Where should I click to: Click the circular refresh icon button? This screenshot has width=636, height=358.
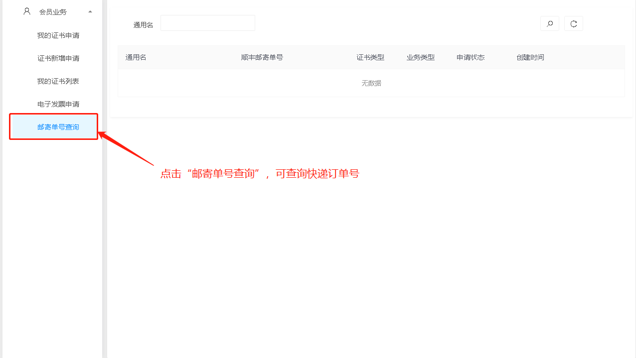(x=573, y=23)
